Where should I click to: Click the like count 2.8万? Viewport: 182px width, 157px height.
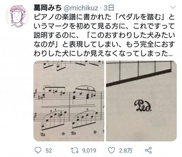tap(124, 150)
